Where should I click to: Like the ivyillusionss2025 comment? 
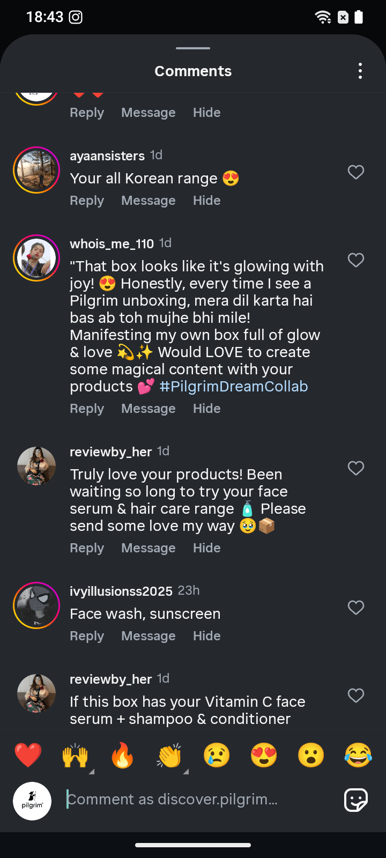click(x=356, y=608)
